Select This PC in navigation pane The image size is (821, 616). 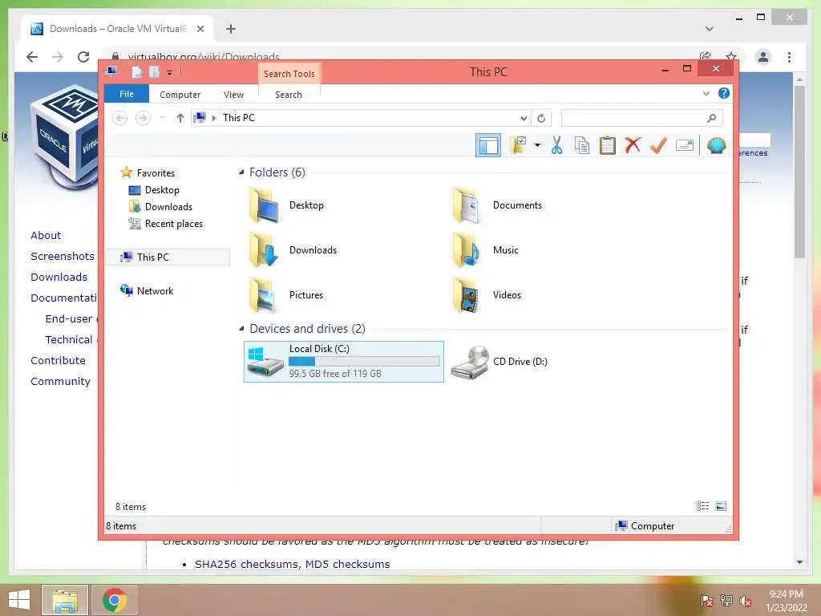click(x=168, y=257)
